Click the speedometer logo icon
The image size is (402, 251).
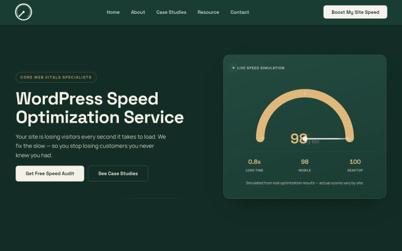tap(23, 12)
